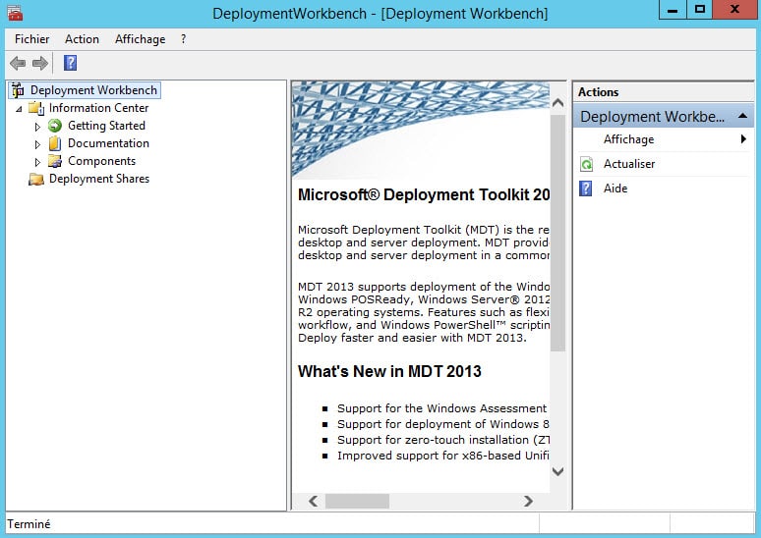The height and width of the screenshot is (538, 761).
Task: Click the Actualiser refresh icon in Actions pane
Action: [x=586, y=164]
